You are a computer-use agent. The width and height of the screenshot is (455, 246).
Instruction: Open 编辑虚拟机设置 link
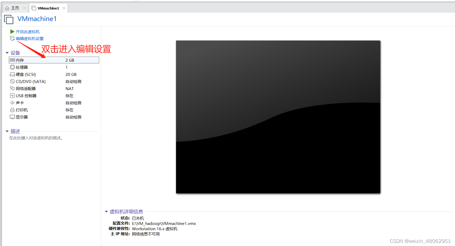click(30, 38)
